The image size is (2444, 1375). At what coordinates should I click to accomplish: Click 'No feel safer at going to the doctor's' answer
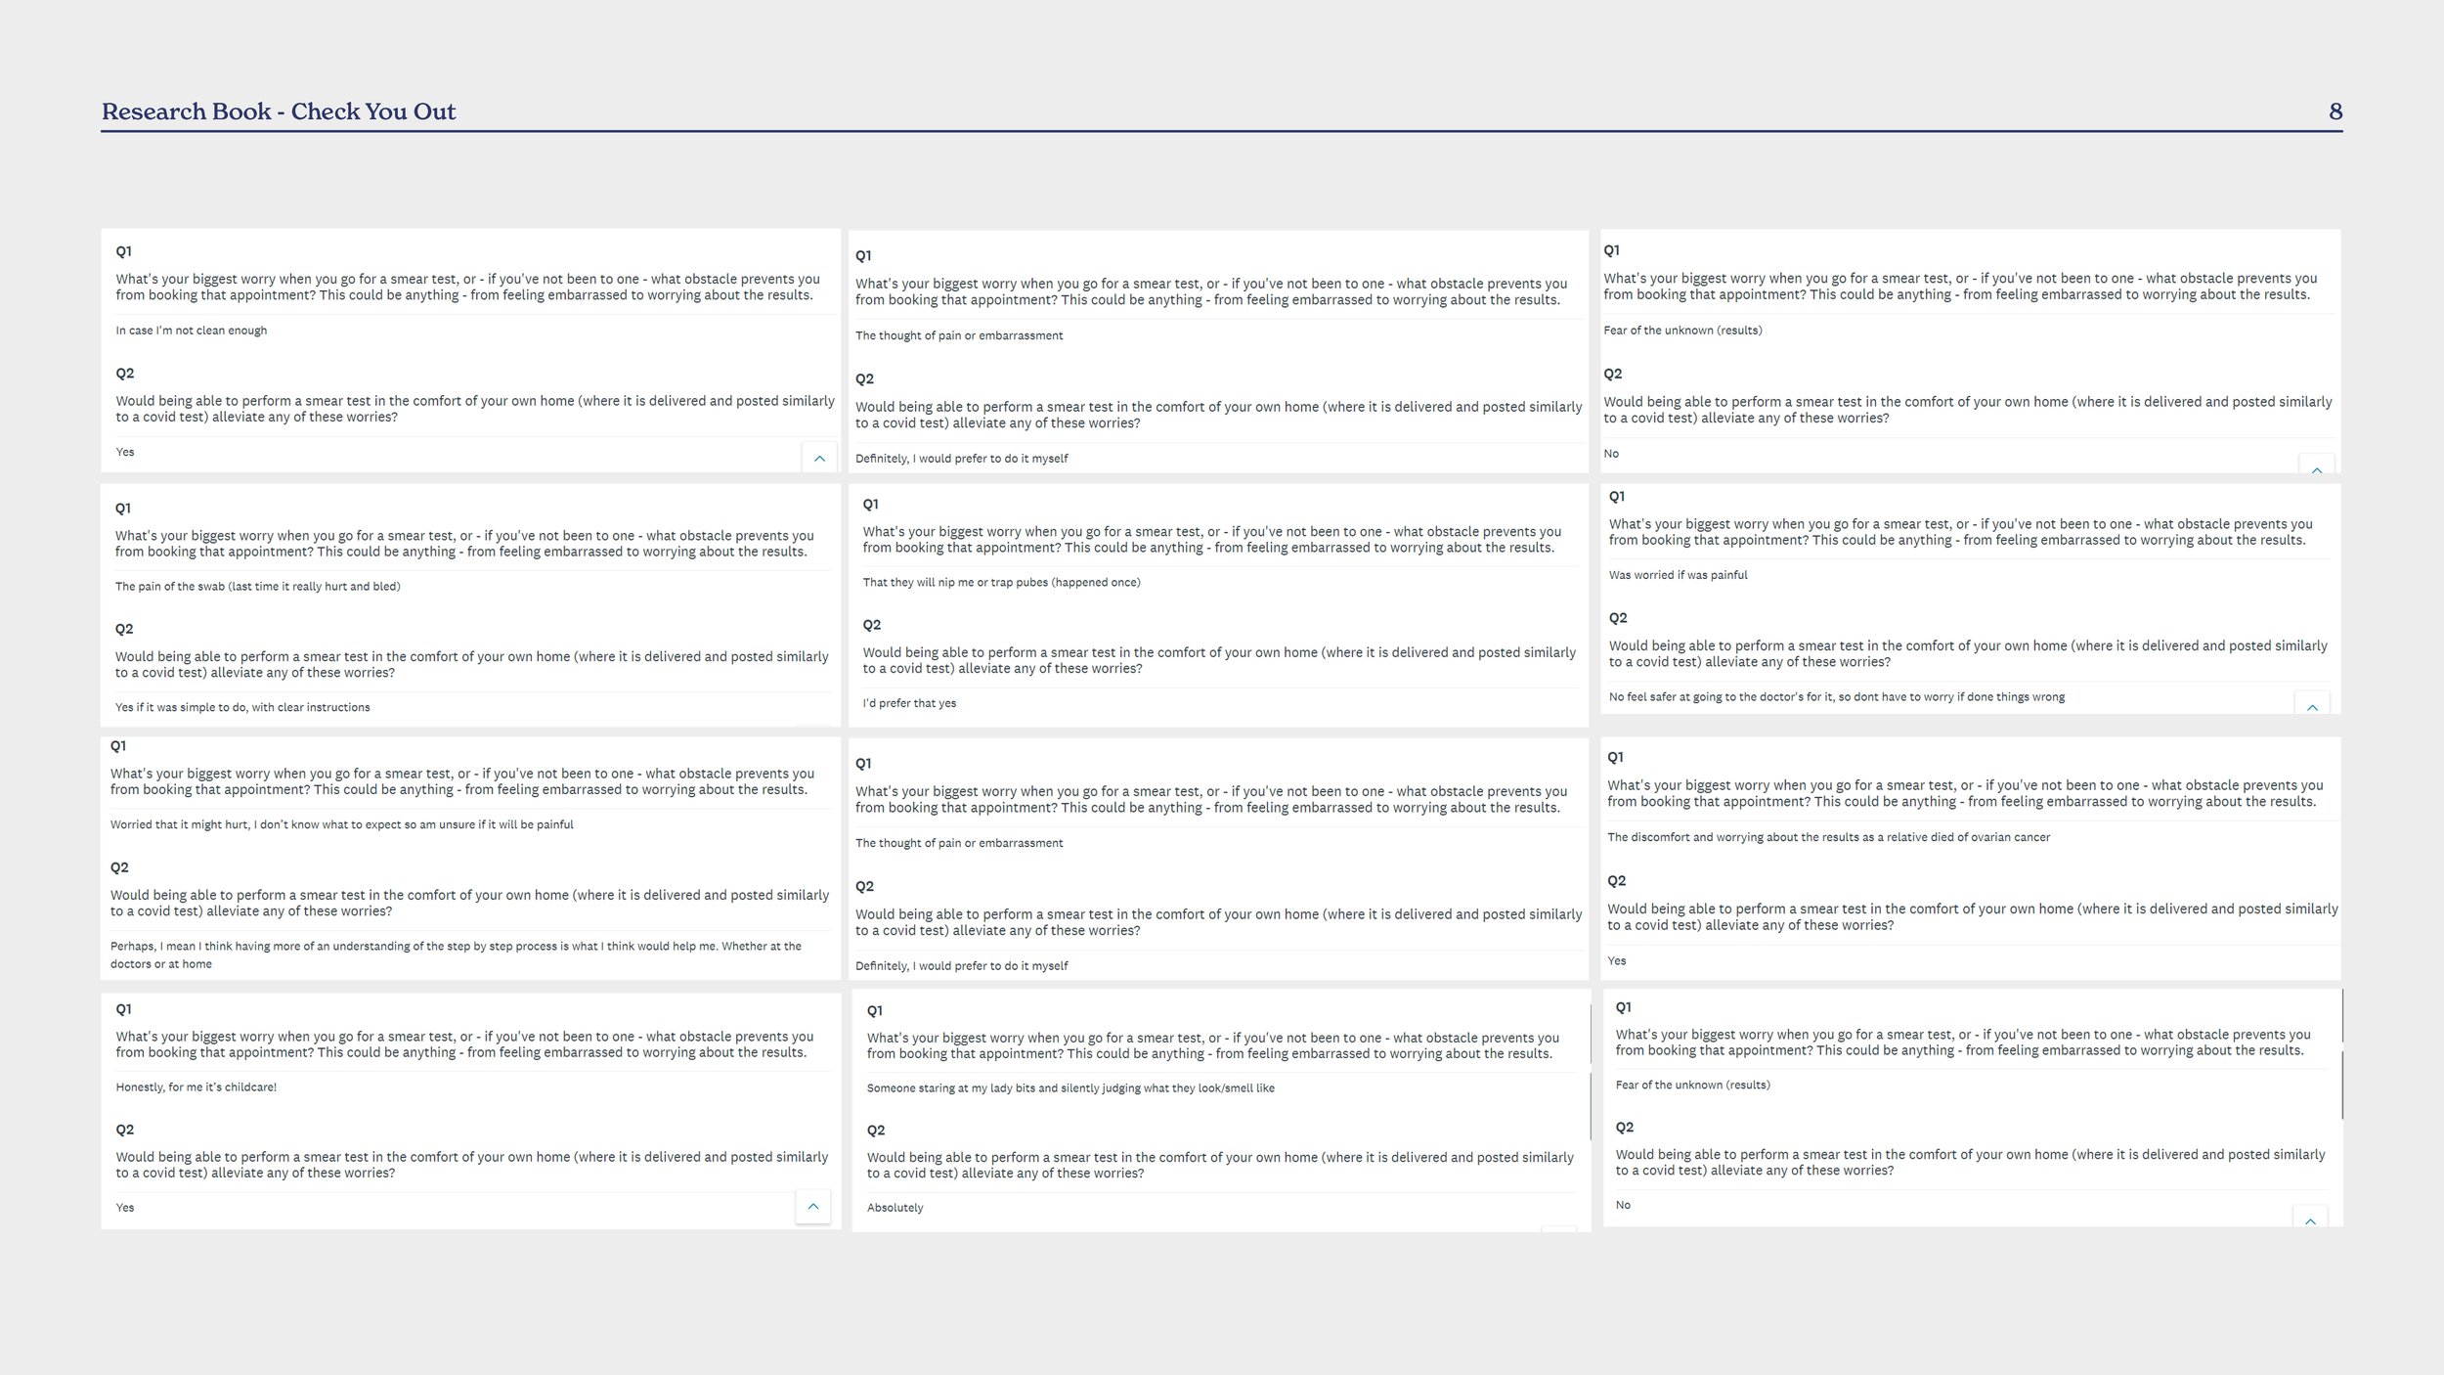click(x=1837, y=697)
